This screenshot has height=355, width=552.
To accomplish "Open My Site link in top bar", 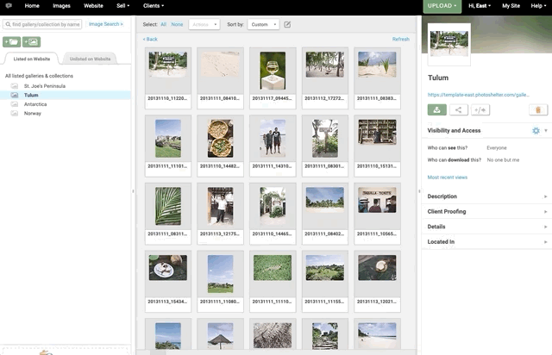I will tap(511, 6).
